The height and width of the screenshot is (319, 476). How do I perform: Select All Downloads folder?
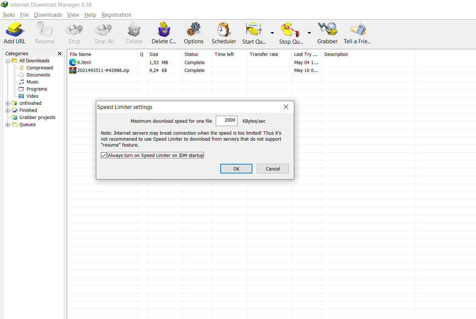coord(34,61)
